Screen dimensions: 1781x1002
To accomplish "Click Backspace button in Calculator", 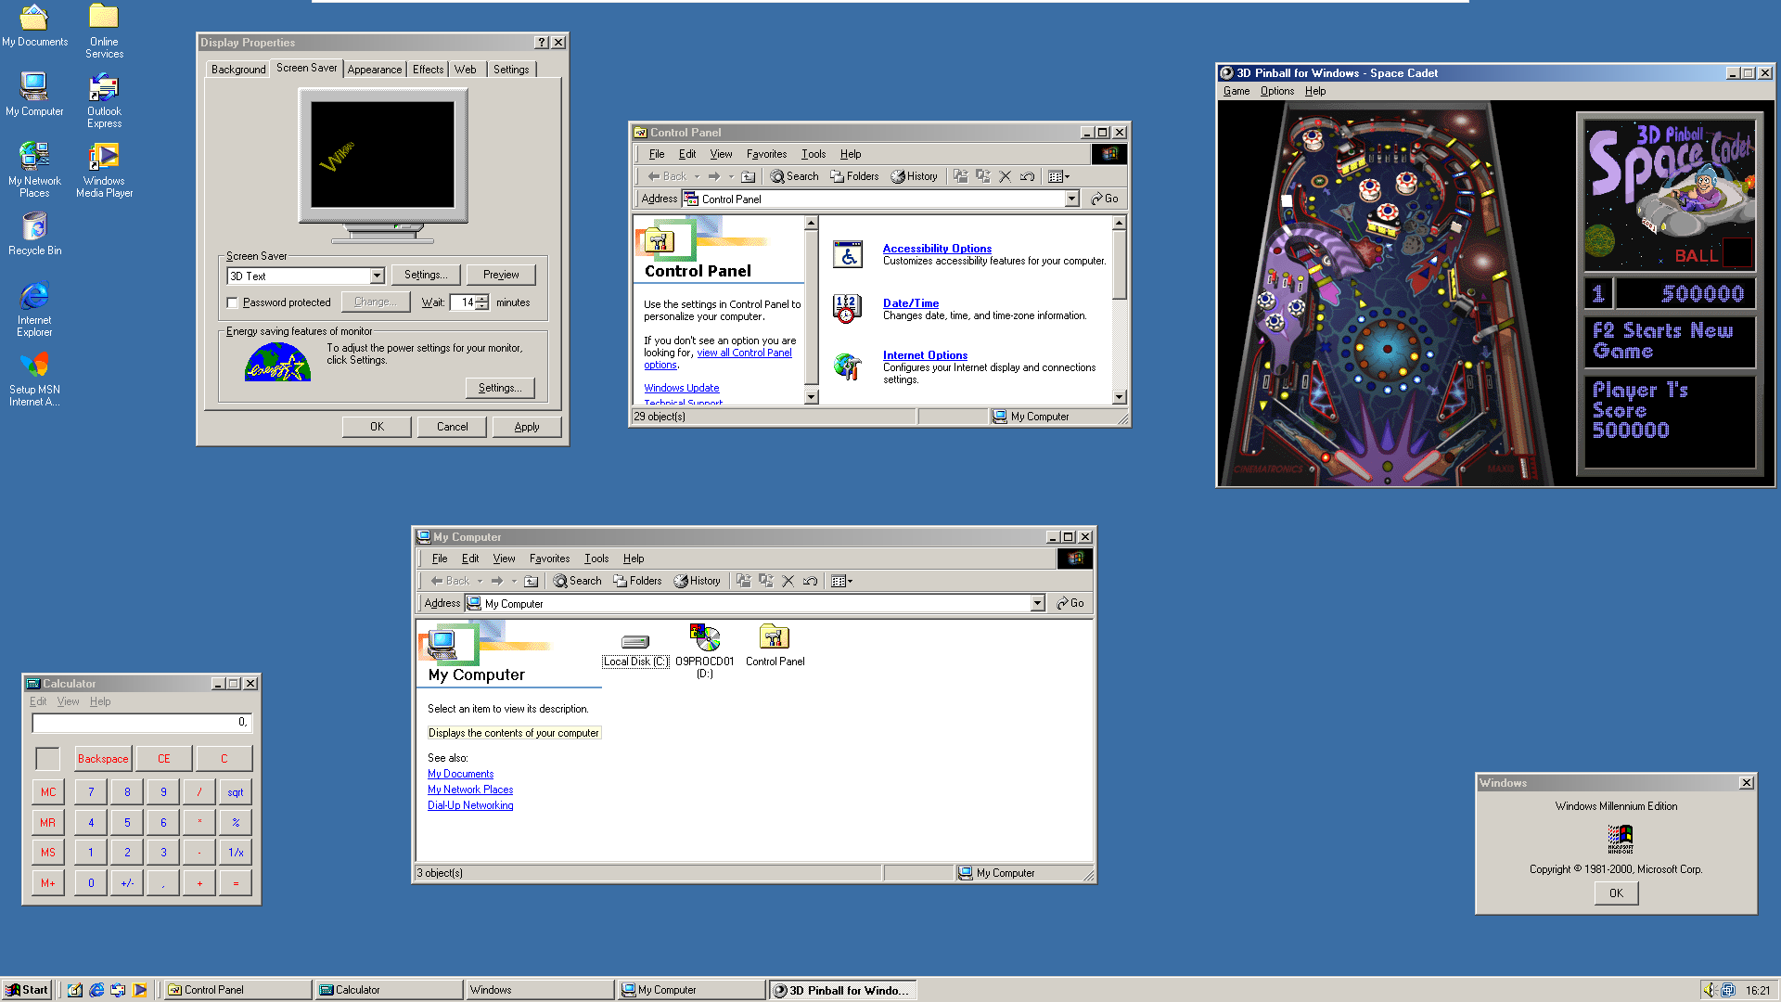I will [x=103, y=759].
